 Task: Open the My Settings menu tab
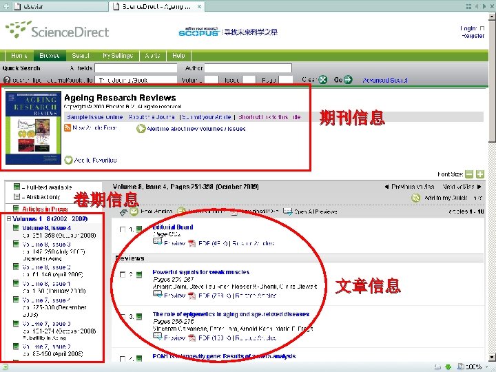[x=118, y=56]
